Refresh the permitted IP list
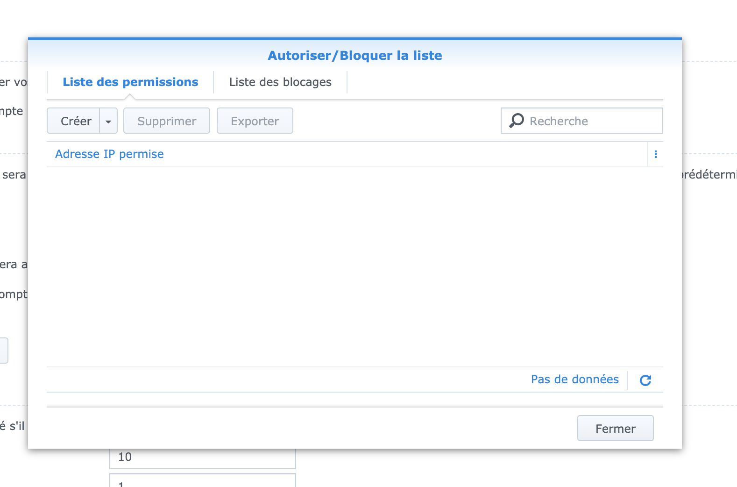The width and height of the screenshot is (737, 487). tap(645, 380)
